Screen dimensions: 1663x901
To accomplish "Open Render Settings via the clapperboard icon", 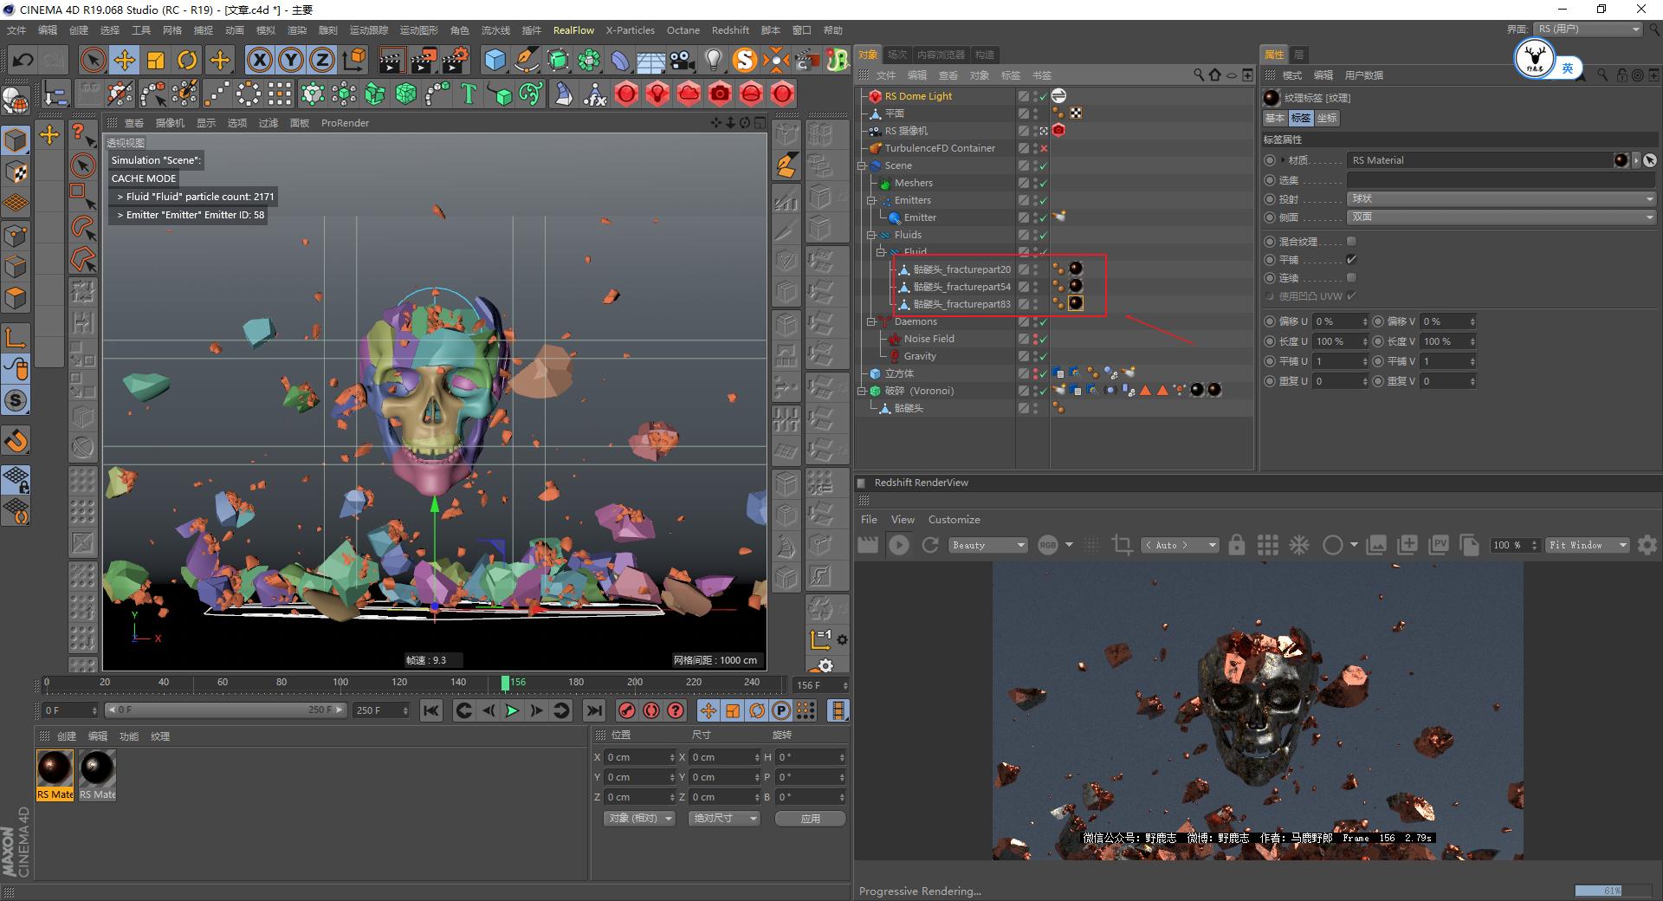I will [452, 60].
